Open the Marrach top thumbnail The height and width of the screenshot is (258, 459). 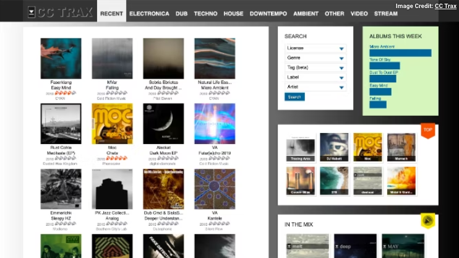click(401, 148)
